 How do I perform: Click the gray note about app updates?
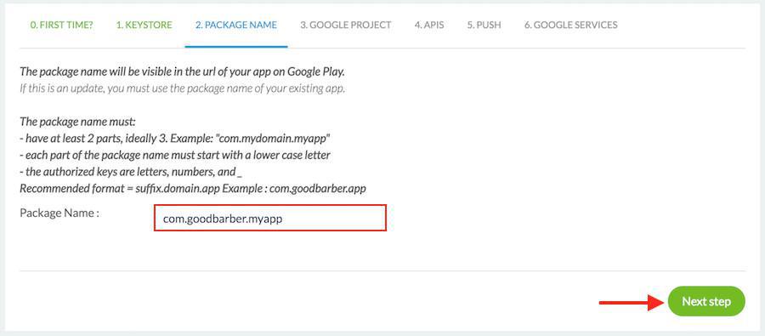[x=183, y=89]
